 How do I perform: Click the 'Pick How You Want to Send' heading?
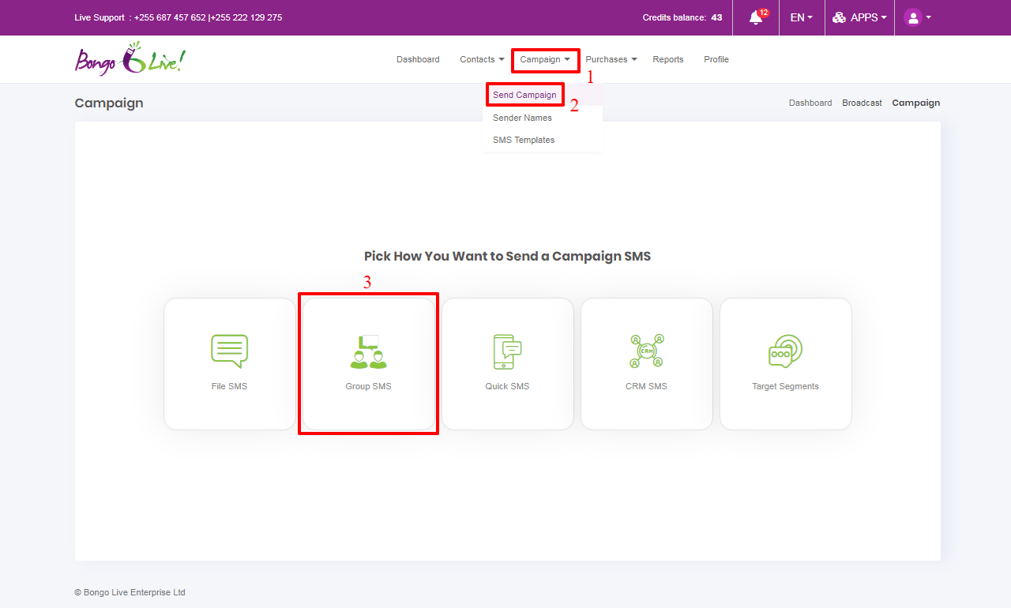507,256
